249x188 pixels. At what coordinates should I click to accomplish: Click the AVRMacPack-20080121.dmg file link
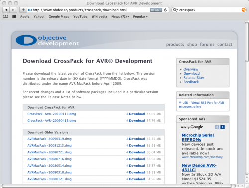click(49, 179)
